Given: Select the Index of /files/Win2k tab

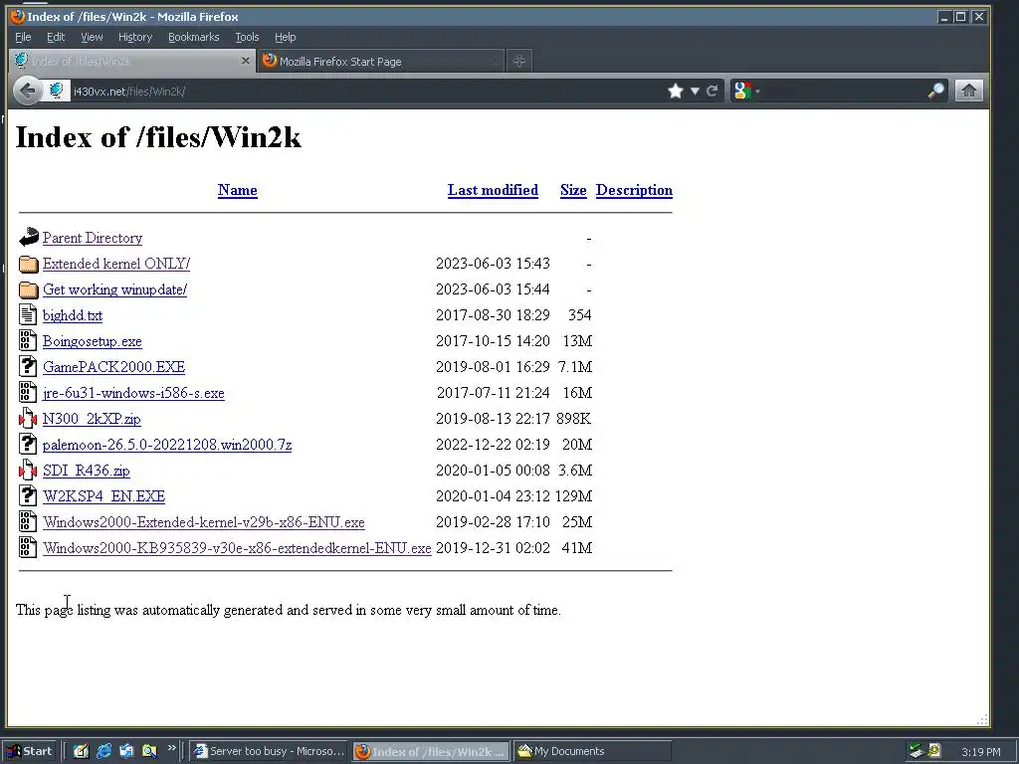Looking at the screenshot, I should click(132, 61).
